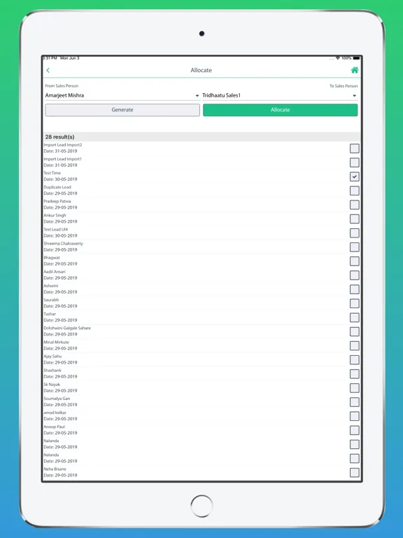Screen dimensions: 403x538
Task: Check the Aadil Ansari checkbox
Action: (354, 275)
